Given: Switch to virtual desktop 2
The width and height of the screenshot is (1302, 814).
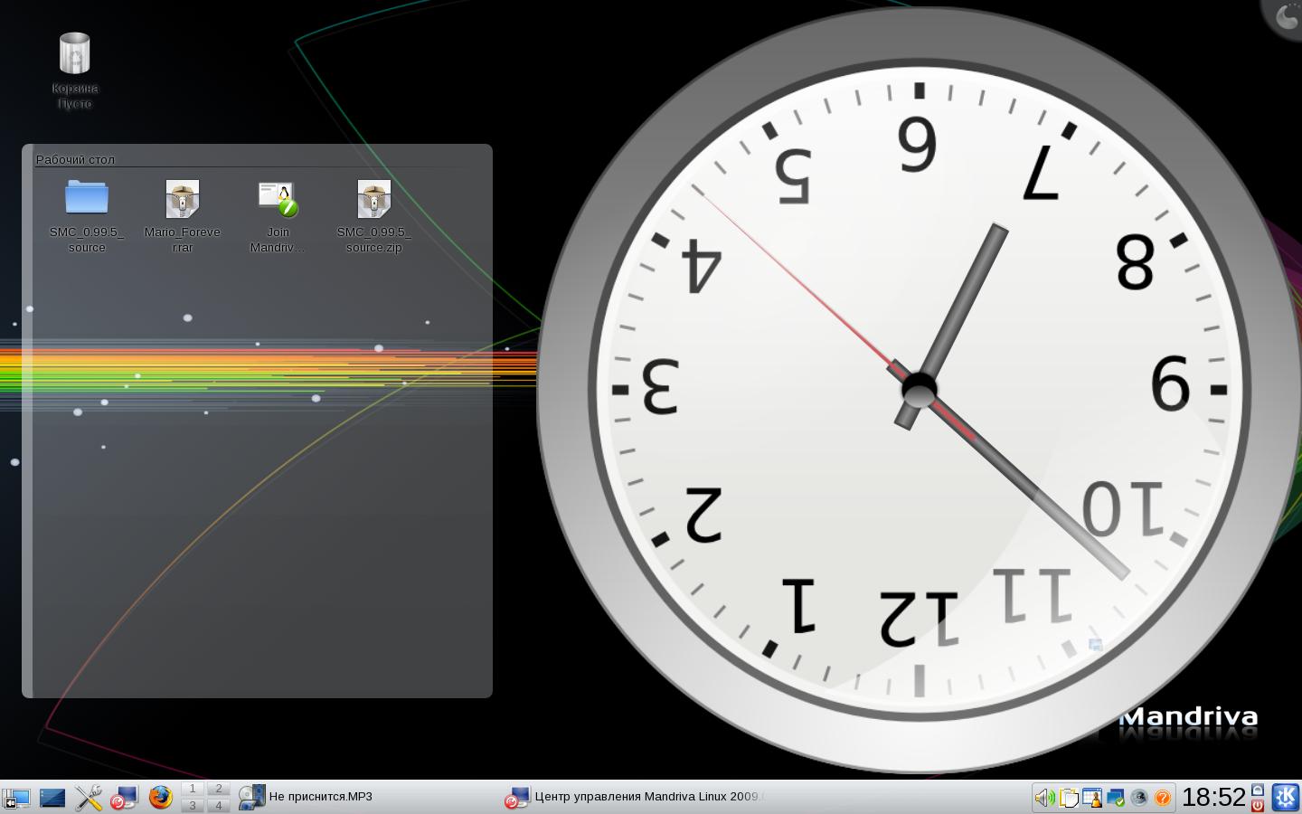Looking at the screenshot, I should 218,789.
